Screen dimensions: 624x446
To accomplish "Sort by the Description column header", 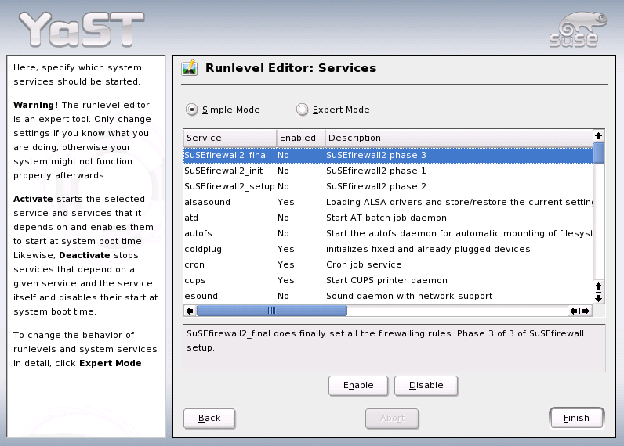I will point(459,138).
